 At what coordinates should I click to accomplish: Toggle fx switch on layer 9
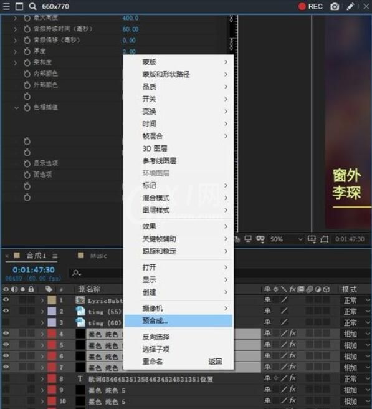coord(292,390)
